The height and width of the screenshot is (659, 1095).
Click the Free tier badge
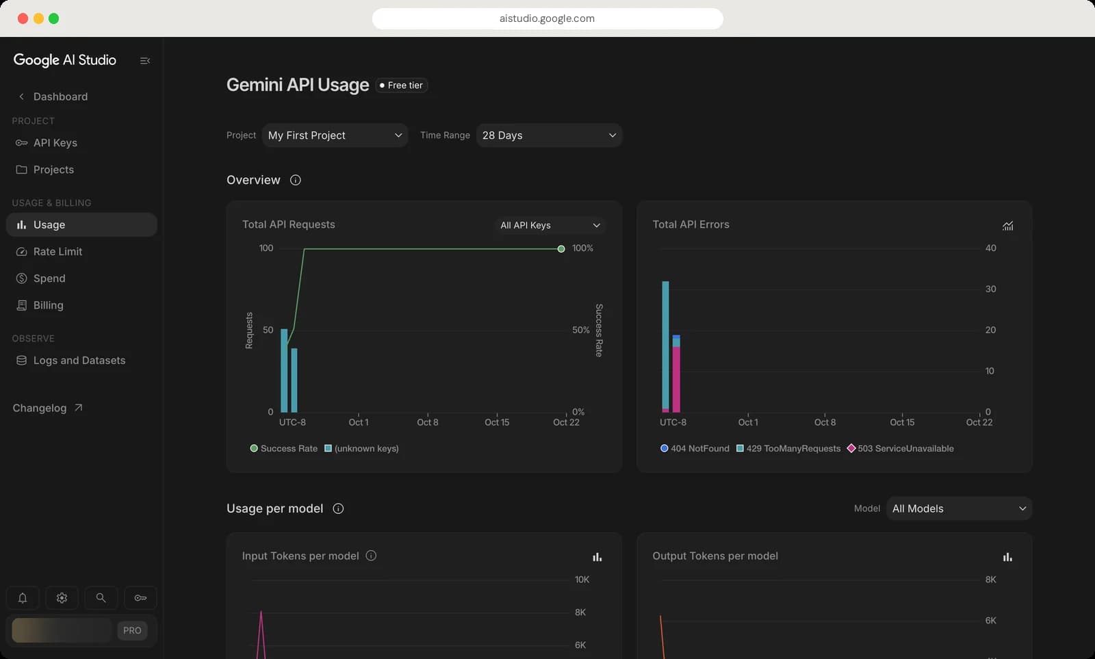point(402,86)
